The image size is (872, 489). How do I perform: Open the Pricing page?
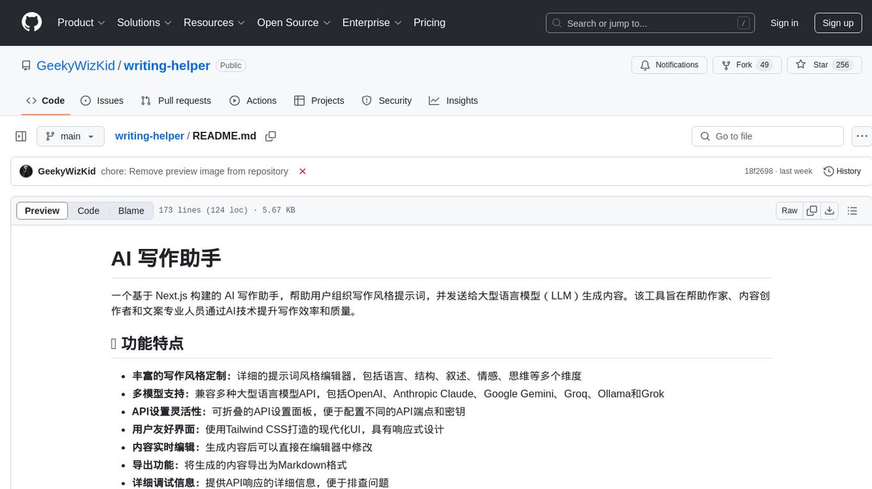point(430,22)
